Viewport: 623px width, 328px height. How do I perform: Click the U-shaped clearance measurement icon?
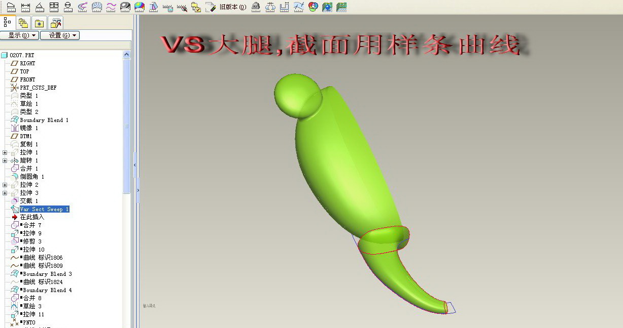click(x=285, y=7)
